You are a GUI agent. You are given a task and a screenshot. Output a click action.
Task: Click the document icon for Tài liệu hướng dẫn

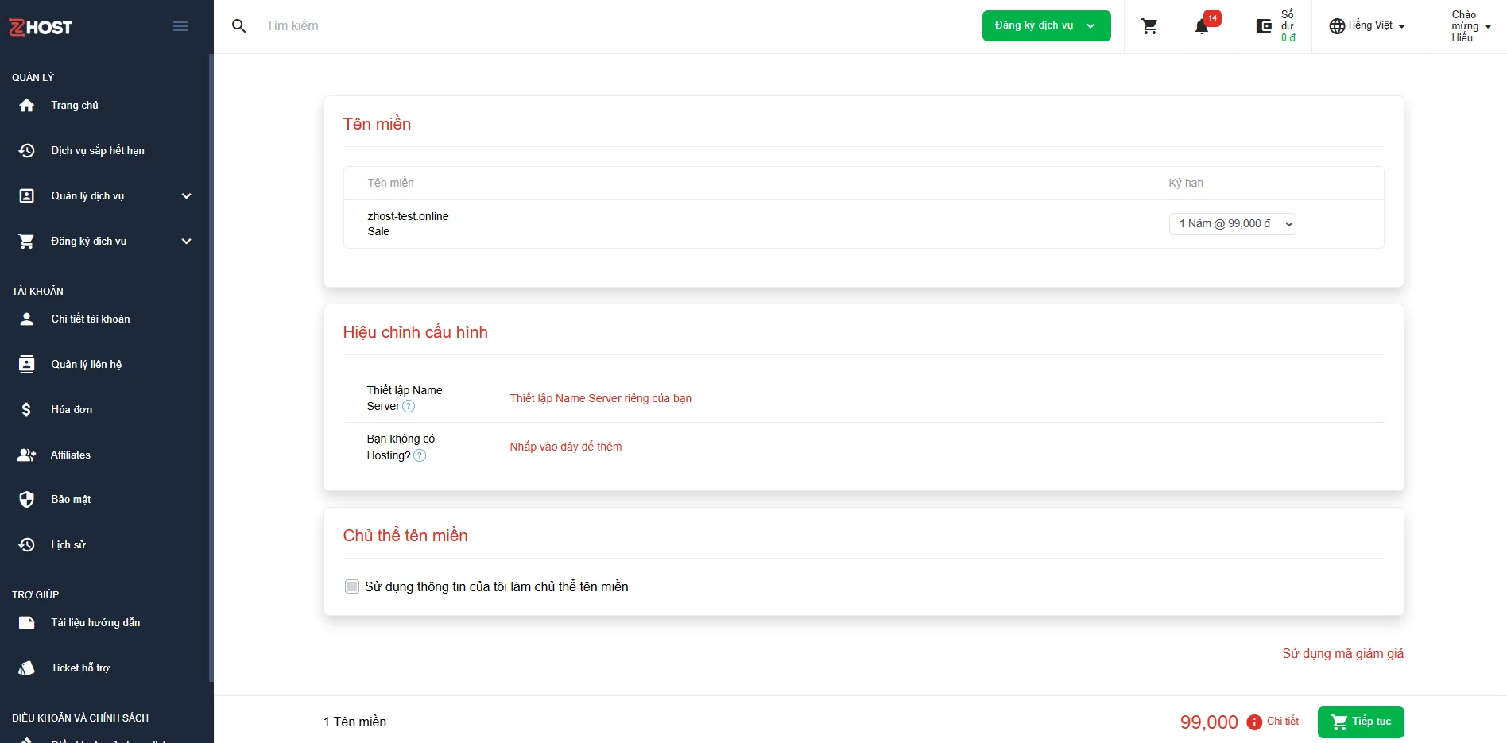pyautogui.click(x=26, y=622)
